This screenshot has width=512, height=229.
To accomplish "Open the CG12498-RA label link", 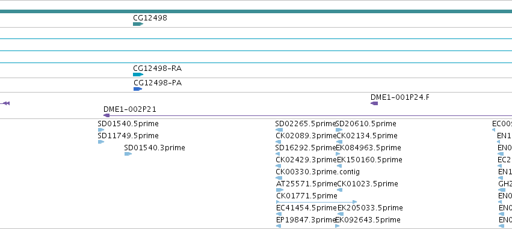I will point(158,69).
